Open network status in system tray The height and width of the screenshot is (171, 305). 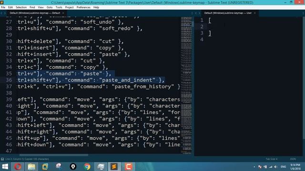click(x=270, y=167)
